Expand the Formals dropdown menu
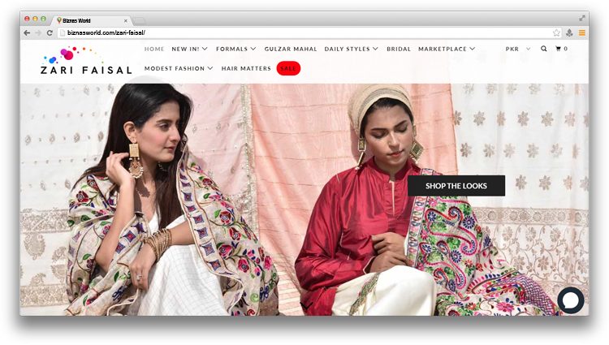 click(x=235, y=49)
